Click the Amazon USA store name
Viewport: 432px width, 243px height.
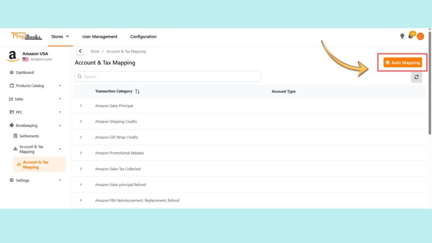(35, 54)
